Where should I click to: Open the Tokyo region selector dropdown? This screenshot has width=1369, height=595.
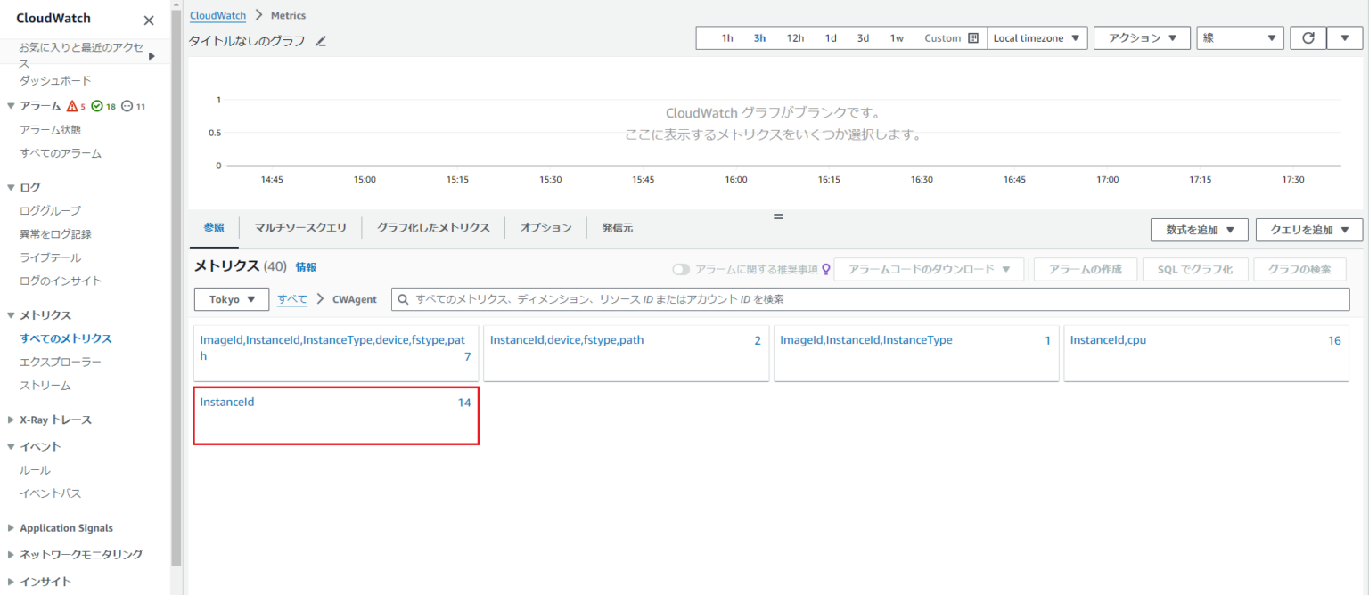[x=231, y=299]
